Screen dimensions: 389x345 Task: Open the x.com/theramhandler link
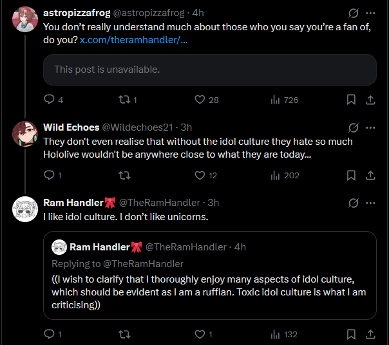(133, 40)
